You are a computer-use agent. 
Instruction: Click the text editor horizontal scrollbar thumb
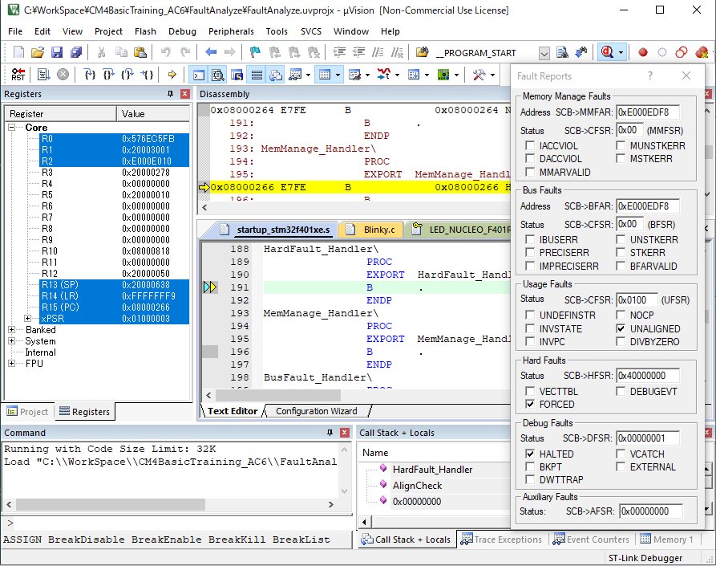pos(278,395)
